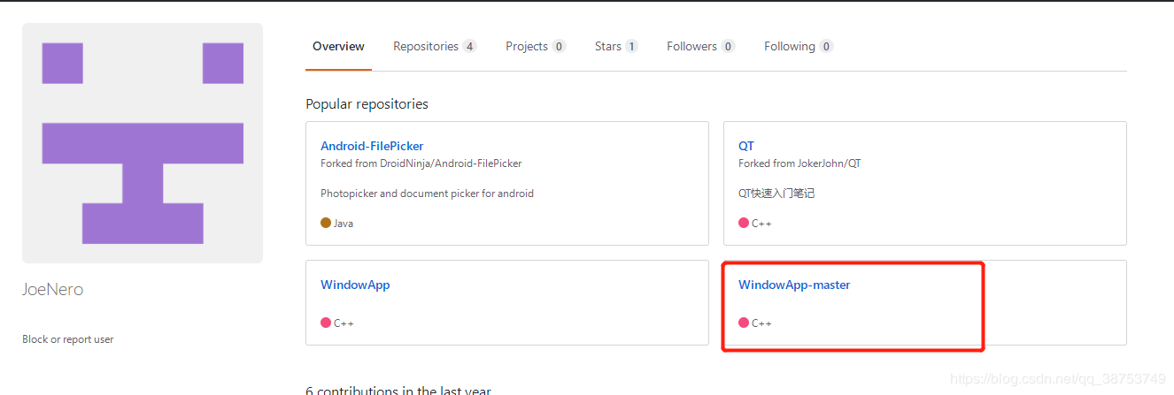Click the Repositories count badge 4
Screen dimensions: 1174x395
(469, 47)
